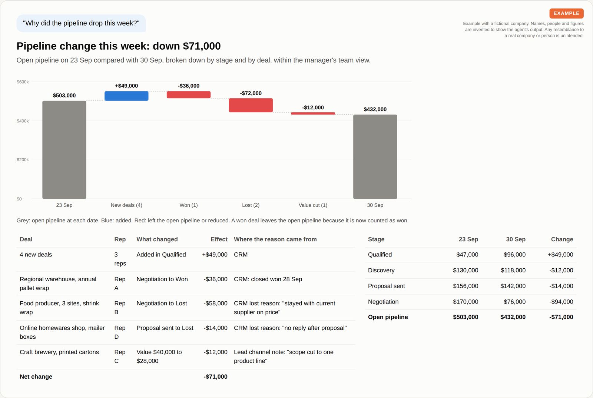Click "Negotiation to Won" cell
Viewport: 593px width, 398px height.
162,279
